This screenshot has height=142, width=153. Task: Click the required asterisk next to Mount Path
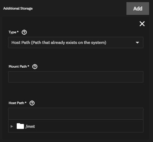pyautogui.click(x=28, y=66)
